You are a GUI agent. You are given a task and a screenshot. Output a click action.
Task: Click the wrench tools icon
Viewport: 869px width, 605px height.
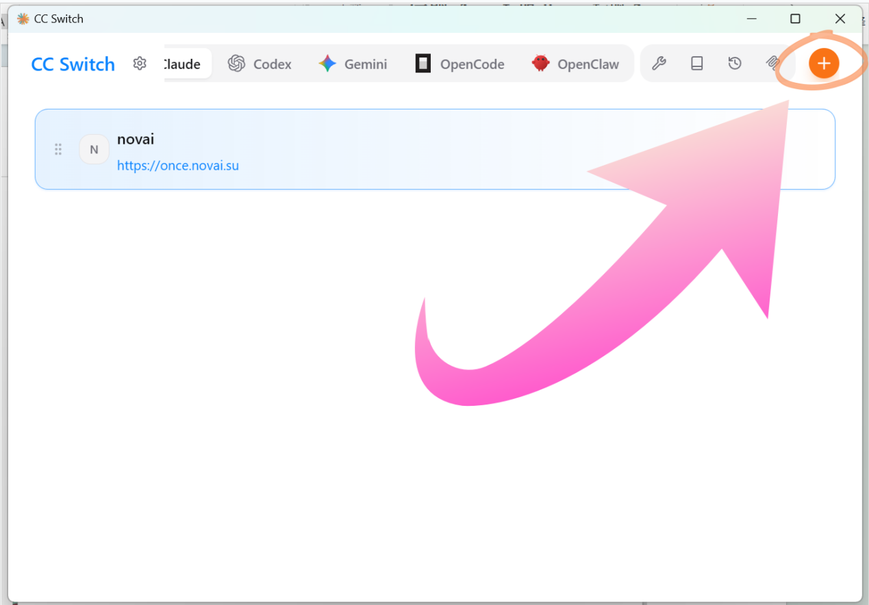coord(659,64)
